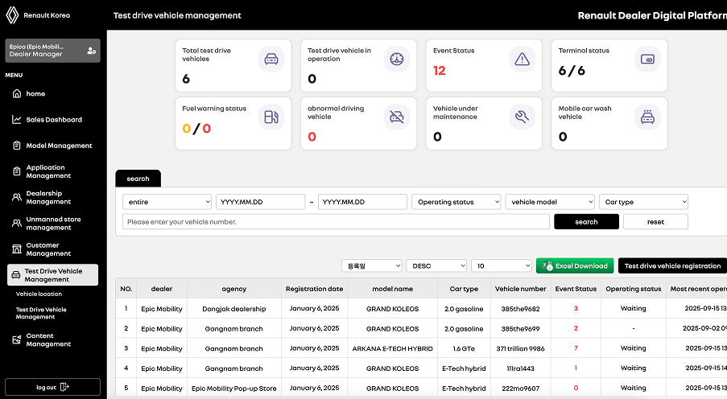Click the abnormal driving vehicle icon
The image size is (727, 399).
pyautogui.click(x=397, y=117)
